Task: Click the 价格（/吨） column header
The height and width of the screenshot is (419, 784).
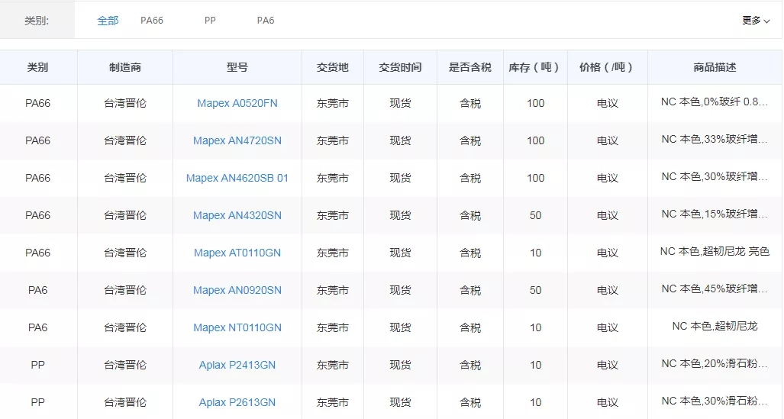Action: pyautogui.click(x=607, y=67)
